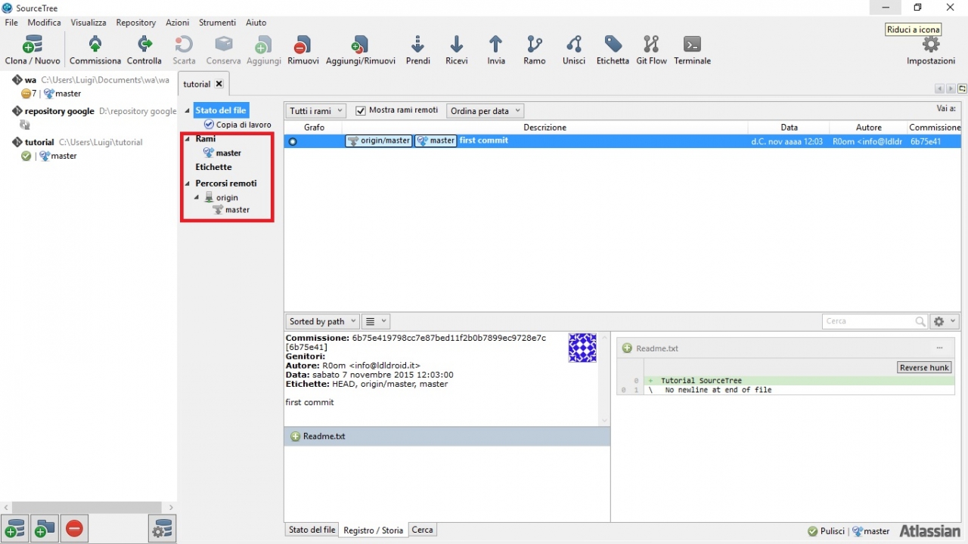Switch to the Registro / Storia tab

tap(374, 530)
